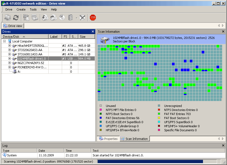Click the Open Drive Files toolbar icon
Image resolution: width=227 pixels, height=165 pixels.
26,18
